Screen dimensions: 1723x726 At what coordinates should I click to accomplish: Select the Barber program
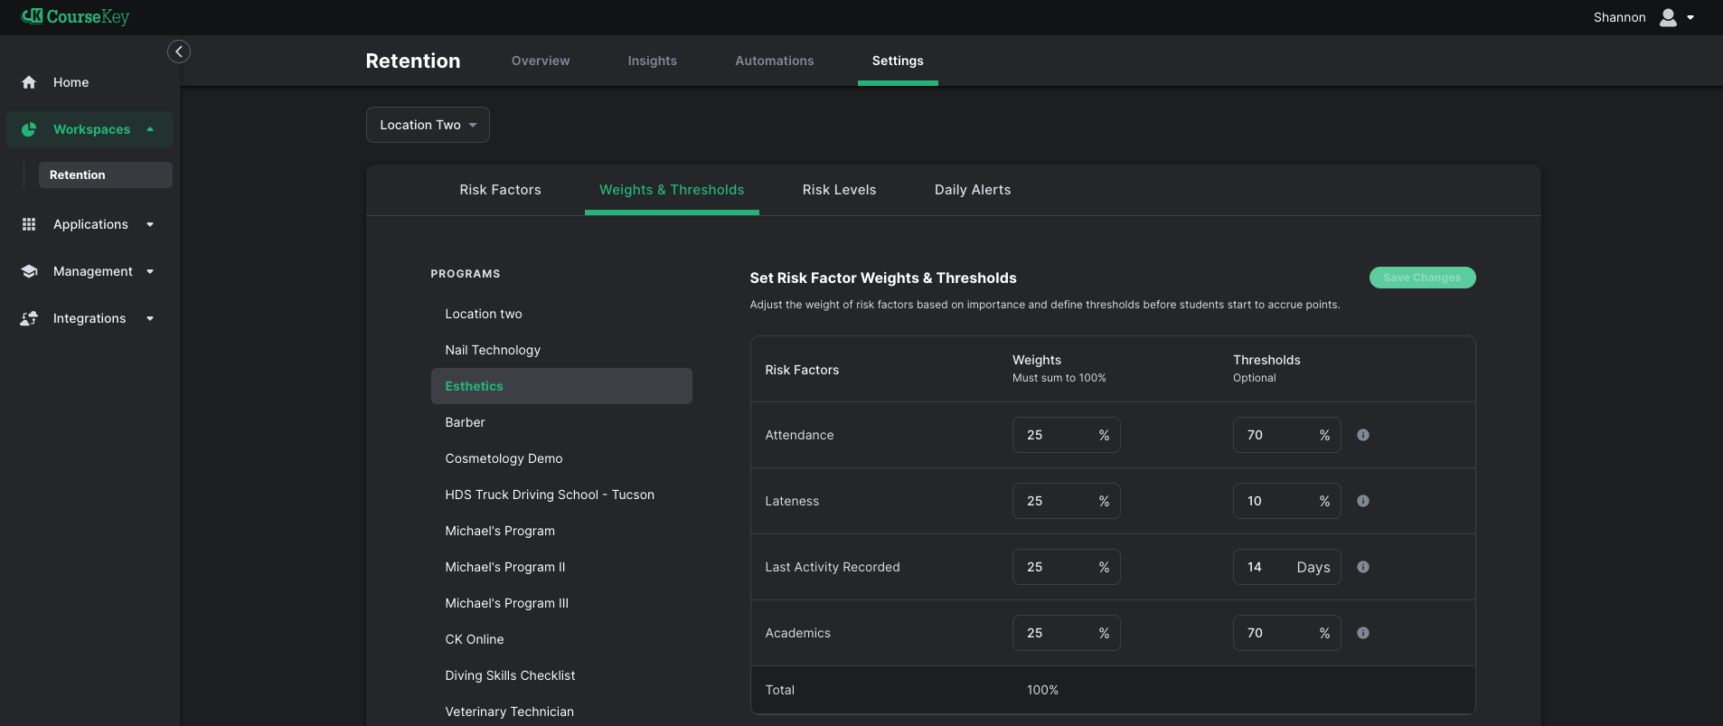coord(561,422)
